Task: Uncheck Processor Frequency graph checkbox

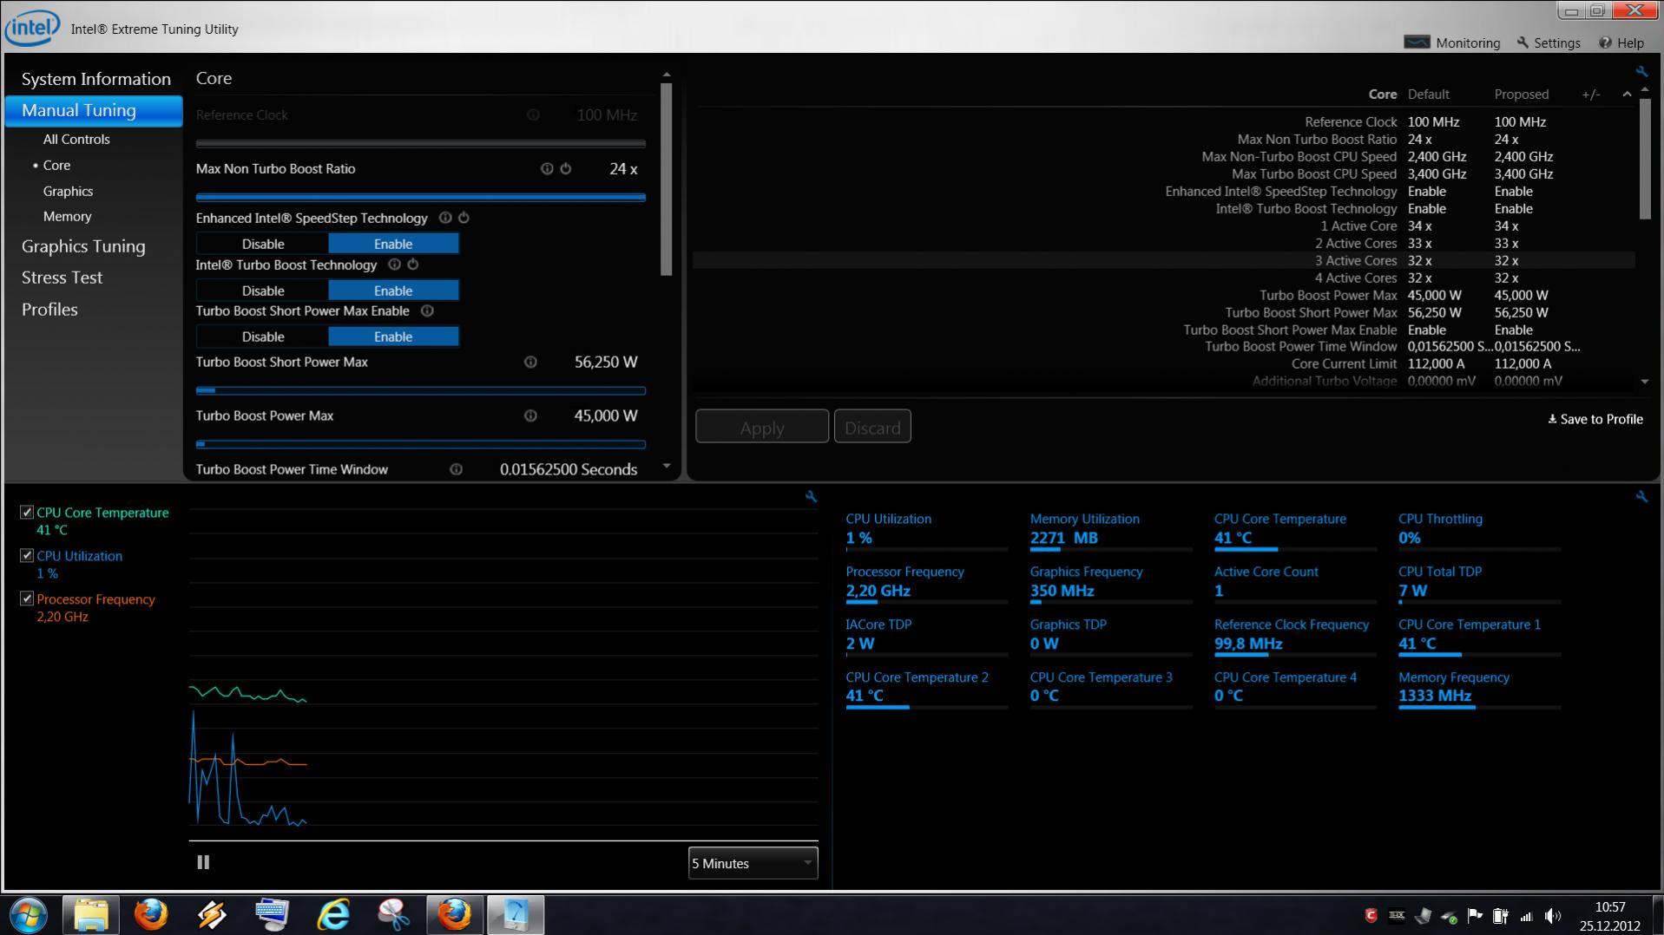Action: [x=27, y=598]
